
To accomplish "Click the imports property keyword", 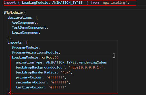I will [15, 43].
